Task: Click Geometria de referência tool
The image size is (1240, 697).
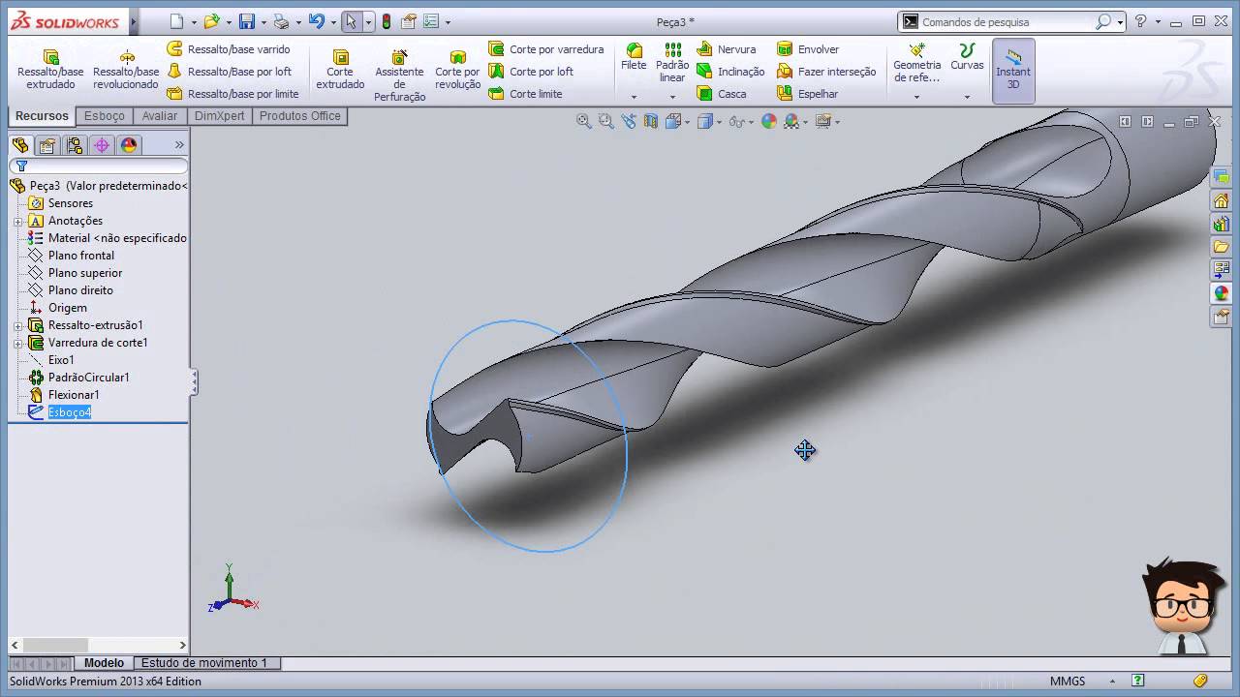Action: (916, 63)
